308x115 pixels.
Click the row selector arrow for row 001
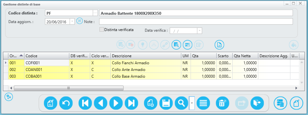coord(6,63)
